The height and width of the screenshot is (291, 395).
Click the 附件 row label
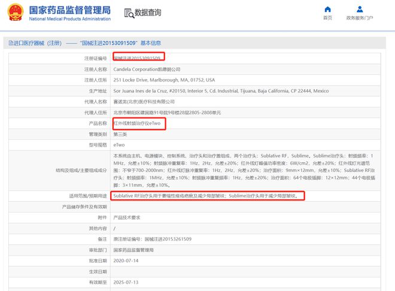point(102,218)
